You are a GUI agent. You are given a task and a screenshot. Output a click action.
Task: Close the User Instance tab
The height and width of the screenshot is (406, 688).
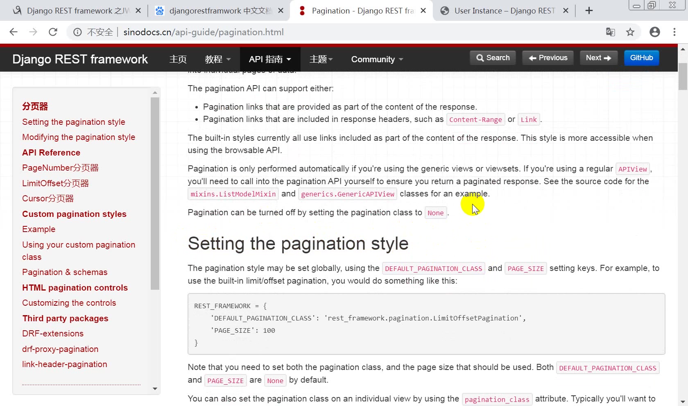[x=566, y=11]
